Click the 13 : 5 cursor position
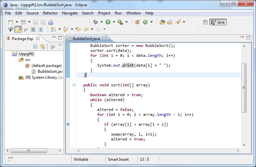Screen dimensions: 256x167 144,159
